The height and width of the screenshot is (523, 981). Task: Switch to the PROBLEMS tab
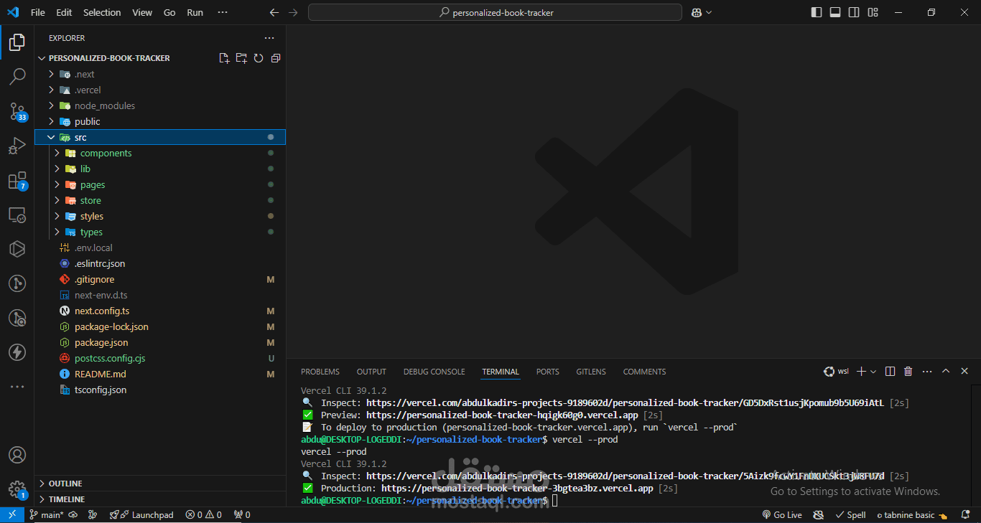coord(320,372)
